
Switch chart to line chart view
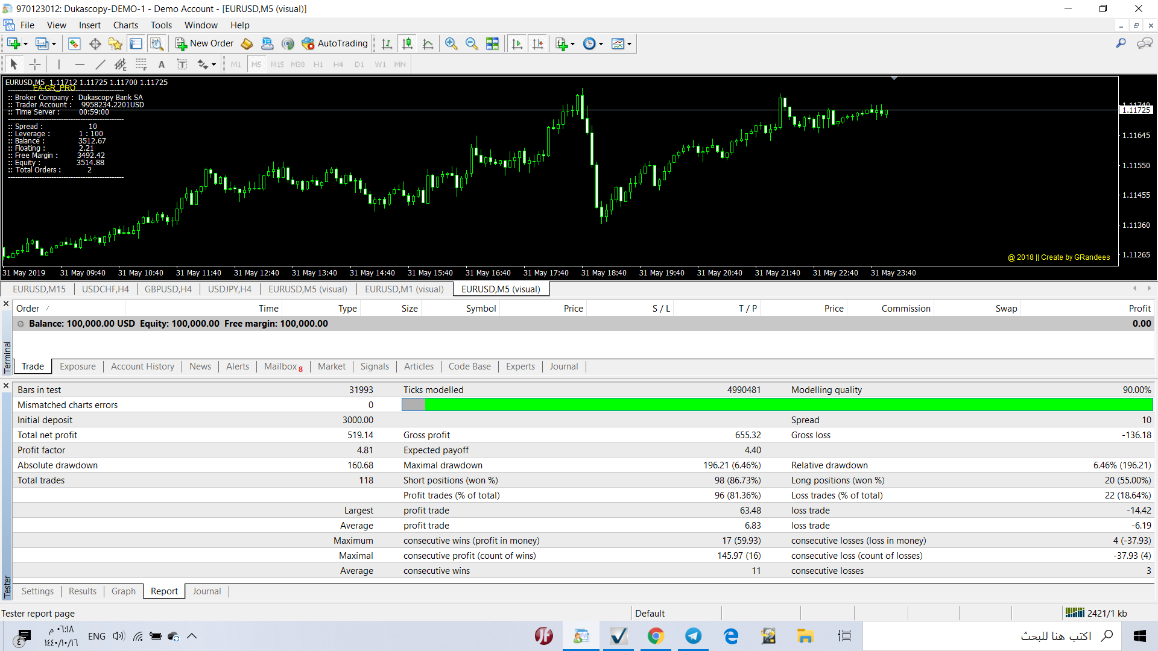[428, 43]
